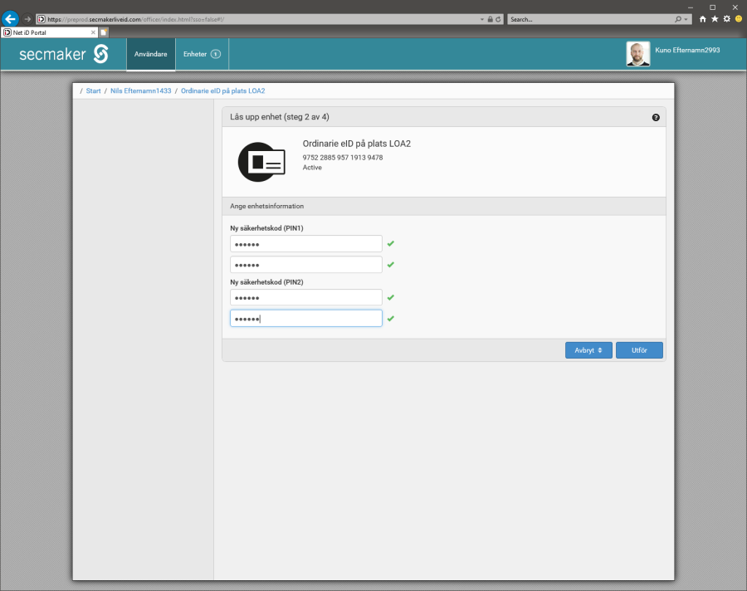The width and height of the screenshot is (747, 591).
Task: Click the smiley feedback icon
Action: point(739,19)
